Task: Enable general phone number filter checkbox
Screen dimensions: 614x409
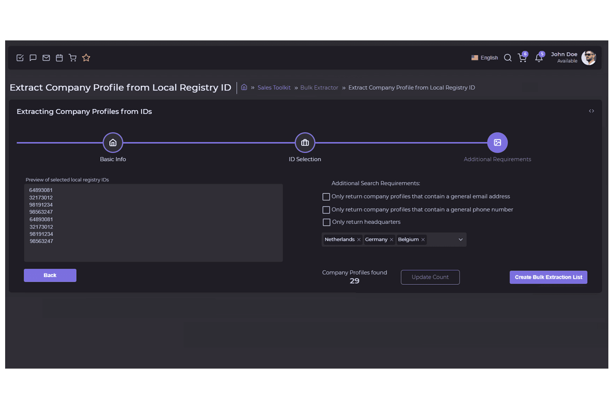Action: tap(326, 210)
